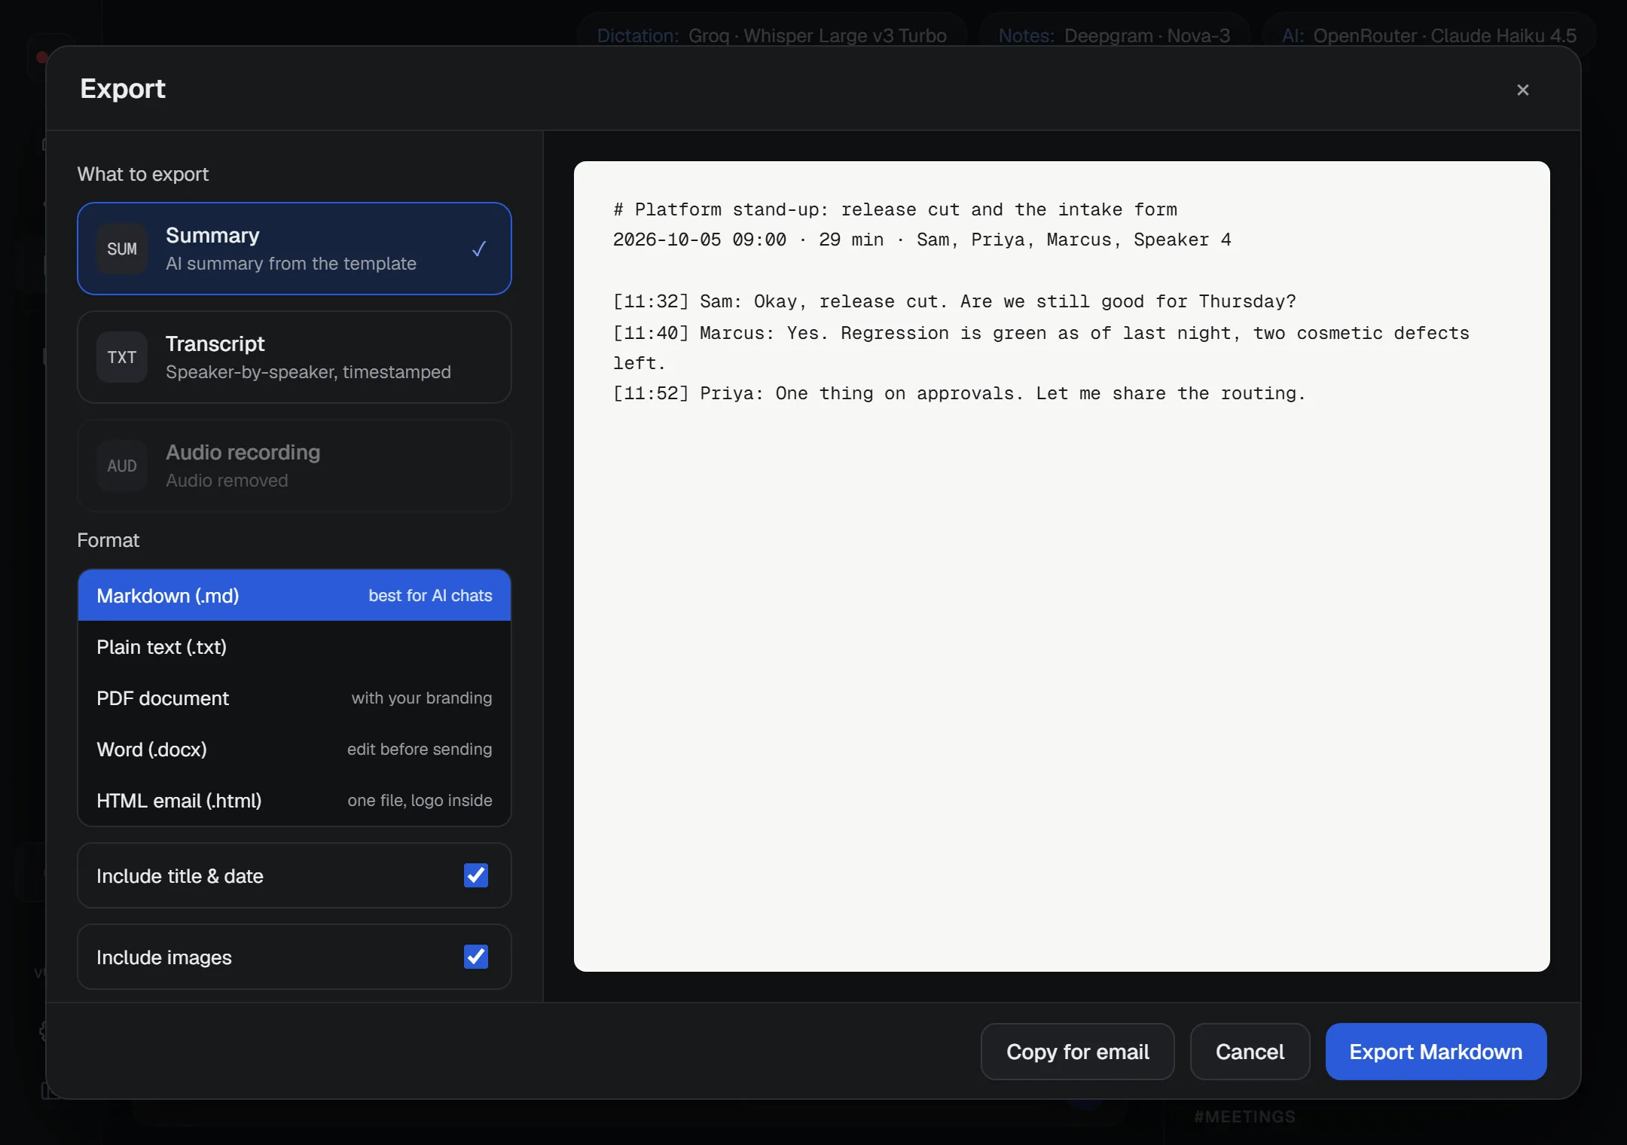Choose Word (.docx) format

(295, 749)
